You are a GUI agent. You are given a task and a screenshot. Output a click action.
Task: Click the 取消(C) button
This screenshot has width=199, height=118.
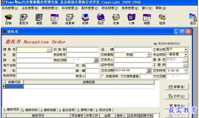177,106
